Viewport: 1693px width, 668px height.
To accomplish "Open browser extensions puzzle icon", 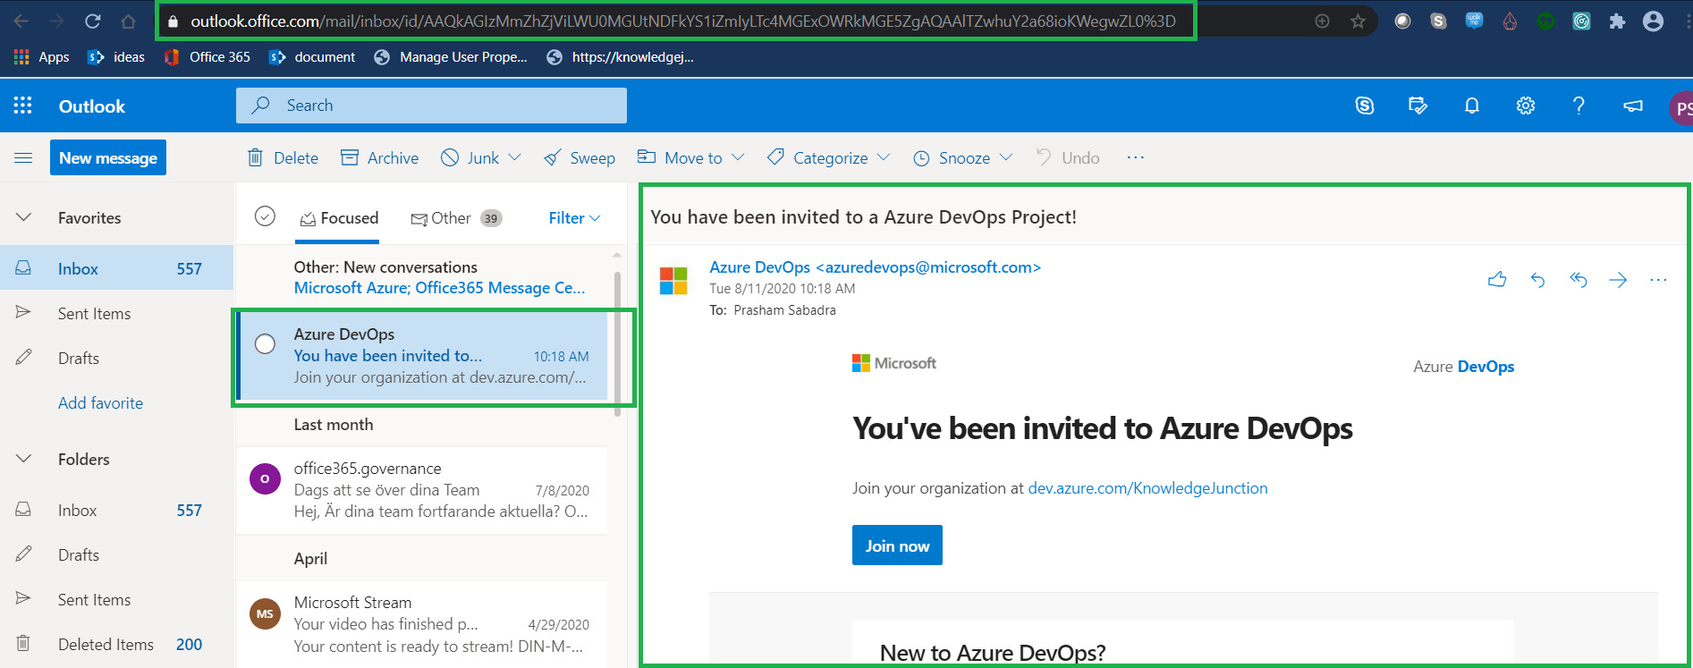I will point(1617,21).
